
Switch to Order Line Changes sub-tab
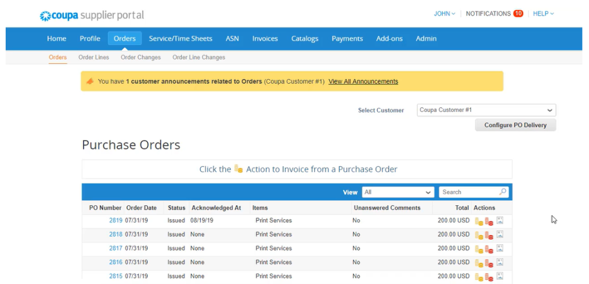click(198, 57)
